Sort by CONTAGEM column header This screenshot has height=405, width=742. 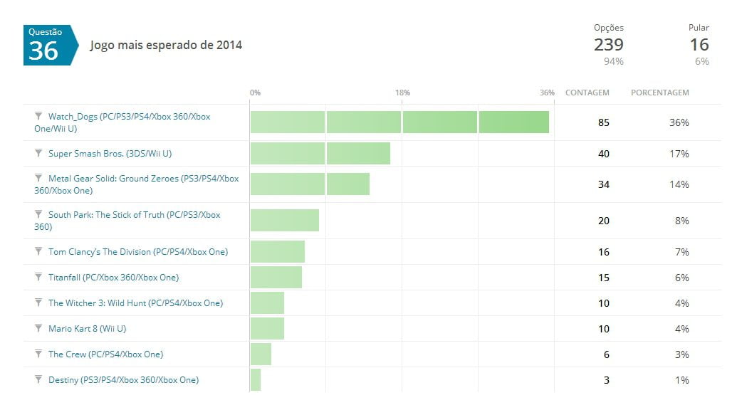(x=587, y=93)
